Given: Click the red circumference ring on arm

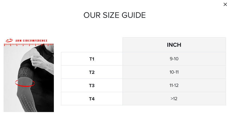Looking at the screenshot, I should [x=25, y=83].
